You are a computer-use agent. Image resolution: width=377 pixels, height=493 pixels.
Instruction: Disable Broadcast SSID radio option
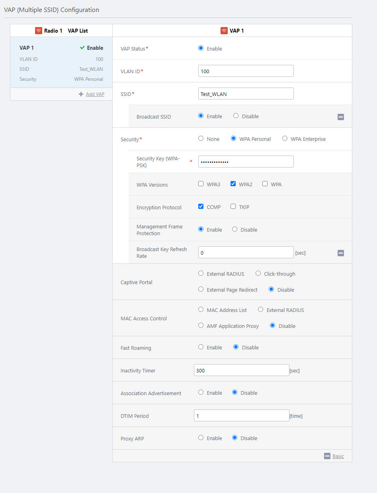(x=236, y=116)
